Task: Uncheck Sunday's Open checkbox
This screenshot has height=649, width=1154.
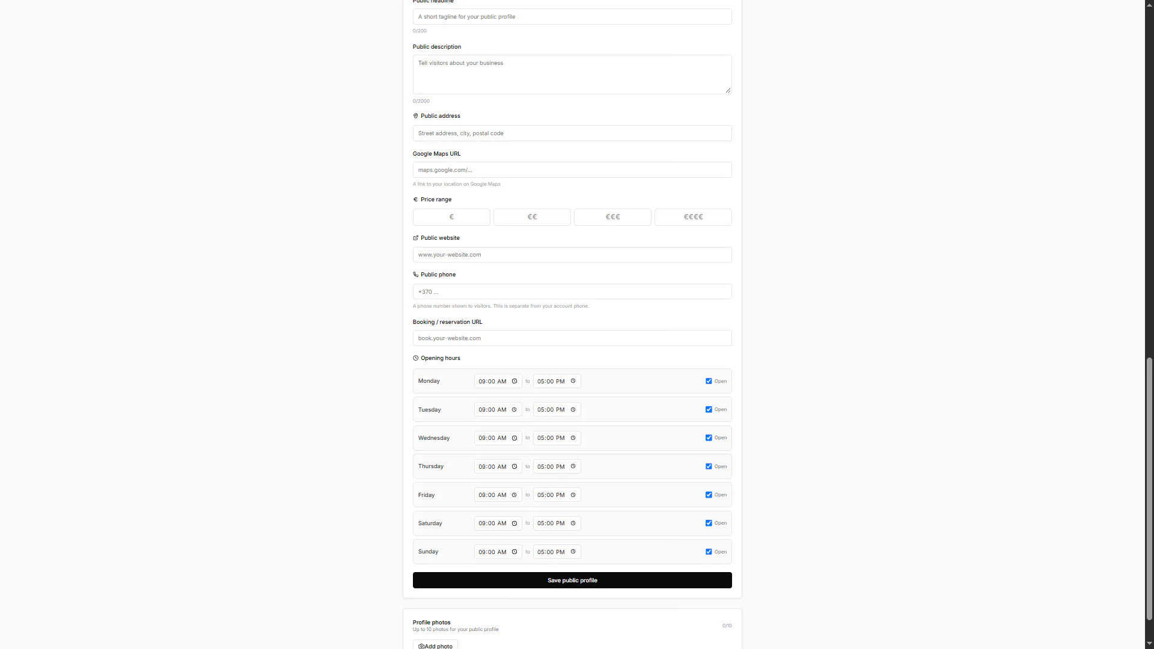Action: [709, 552]
